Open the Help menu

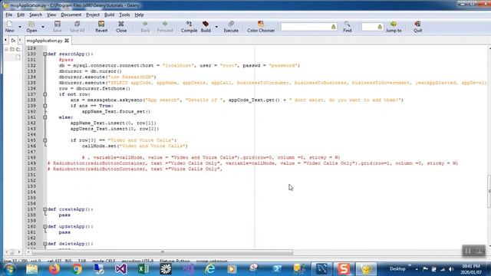(x=139, y=15)
